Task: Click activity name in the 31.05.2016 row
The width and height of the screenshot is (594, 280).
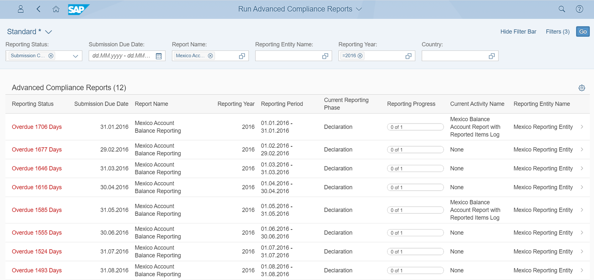Action: pyautogui.click(x=475, y=210)
